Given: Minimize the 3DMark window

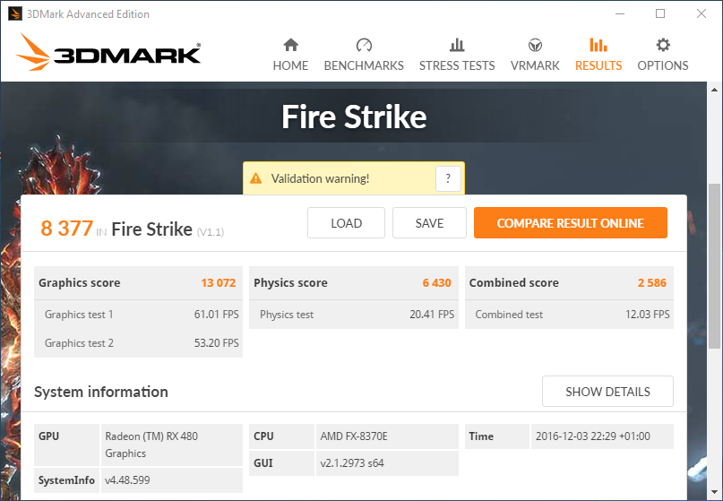Looking at the screenshot, I should point(620,13).
